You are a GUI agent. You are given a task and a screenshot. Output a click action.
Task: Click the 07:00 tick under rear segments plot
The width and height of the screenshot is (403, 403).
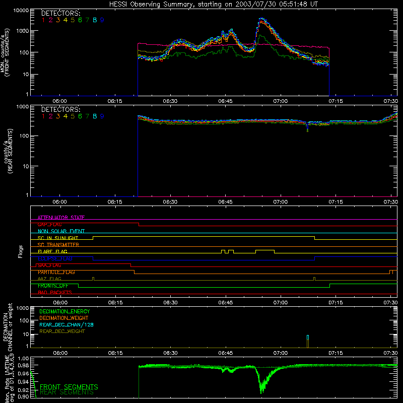281,202
